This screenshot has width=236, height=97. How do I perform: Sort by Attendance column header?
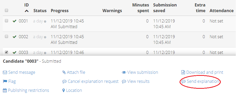[222, 11]
